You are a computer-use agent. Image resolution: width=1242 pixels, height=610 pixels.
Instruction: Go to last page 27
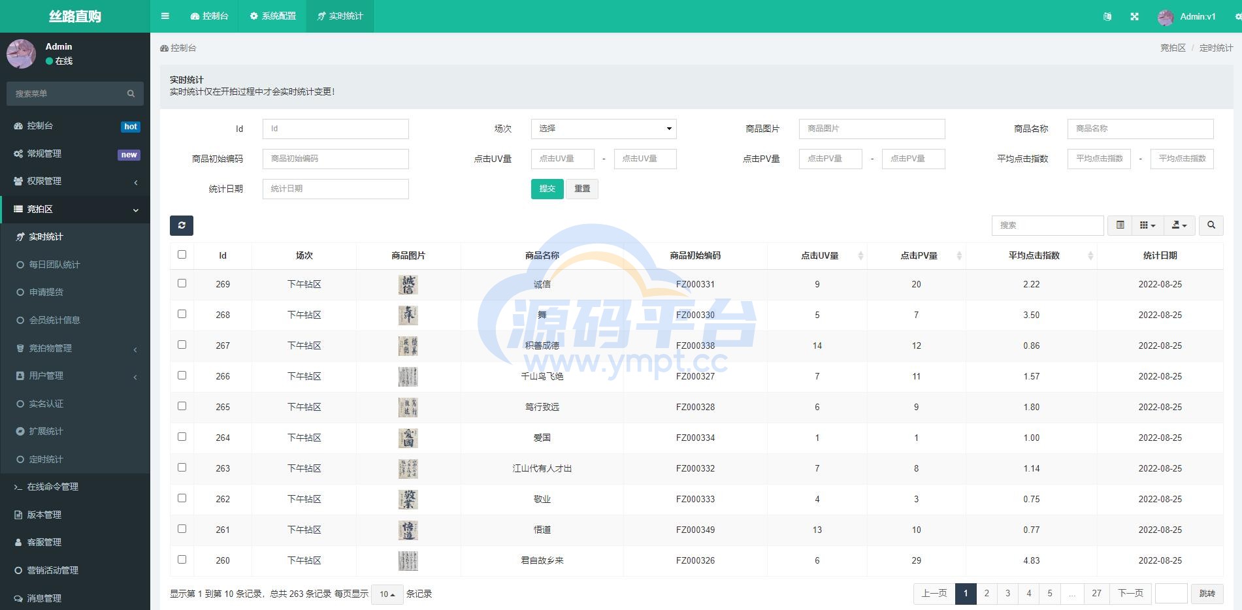(x=1096, y=594)
